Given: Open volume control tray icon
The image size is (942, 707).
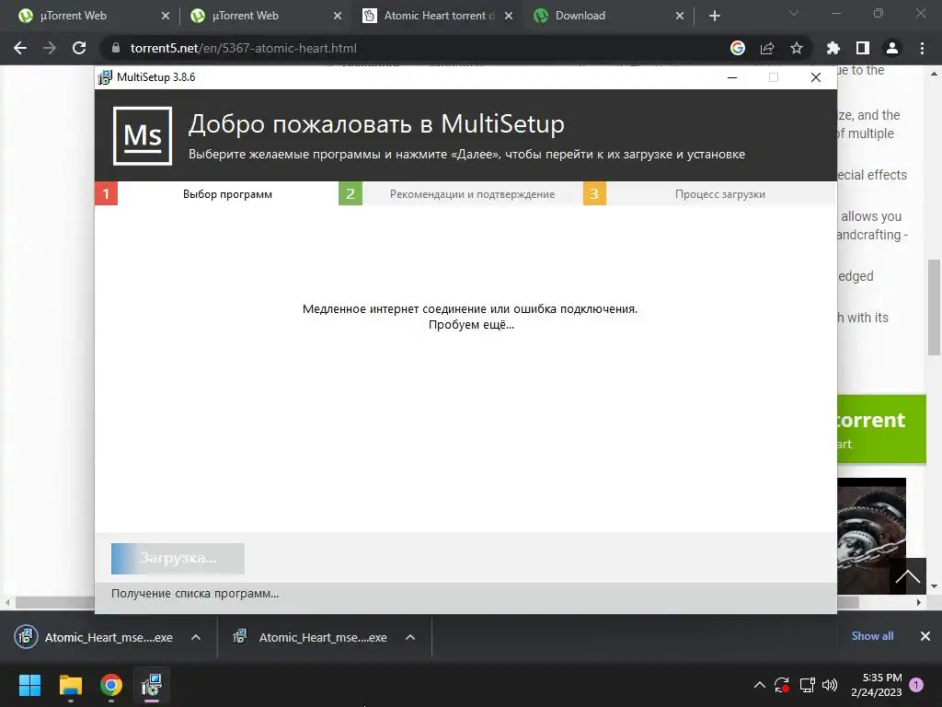Looking at the screenshot, I should pyautogui.click(x=830, y=685).
